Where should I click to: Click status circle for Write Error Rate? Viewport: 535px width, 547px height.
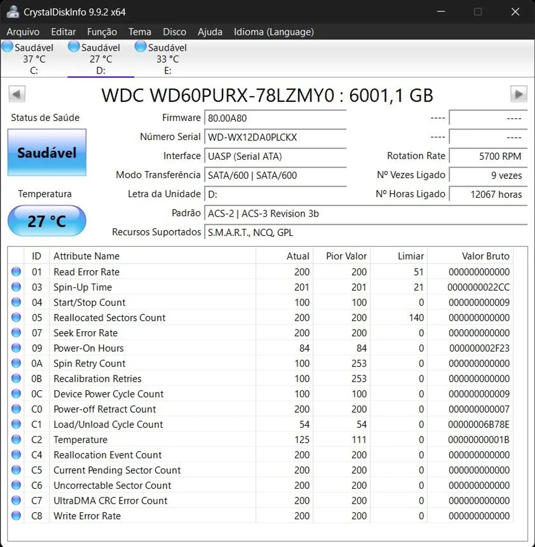click(x=16, y=515)
